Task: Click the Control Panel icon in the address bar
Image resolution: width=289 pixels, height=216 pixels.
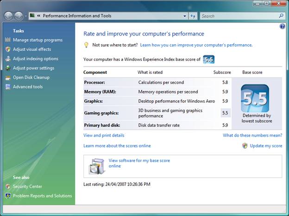Action: (32, 15)
